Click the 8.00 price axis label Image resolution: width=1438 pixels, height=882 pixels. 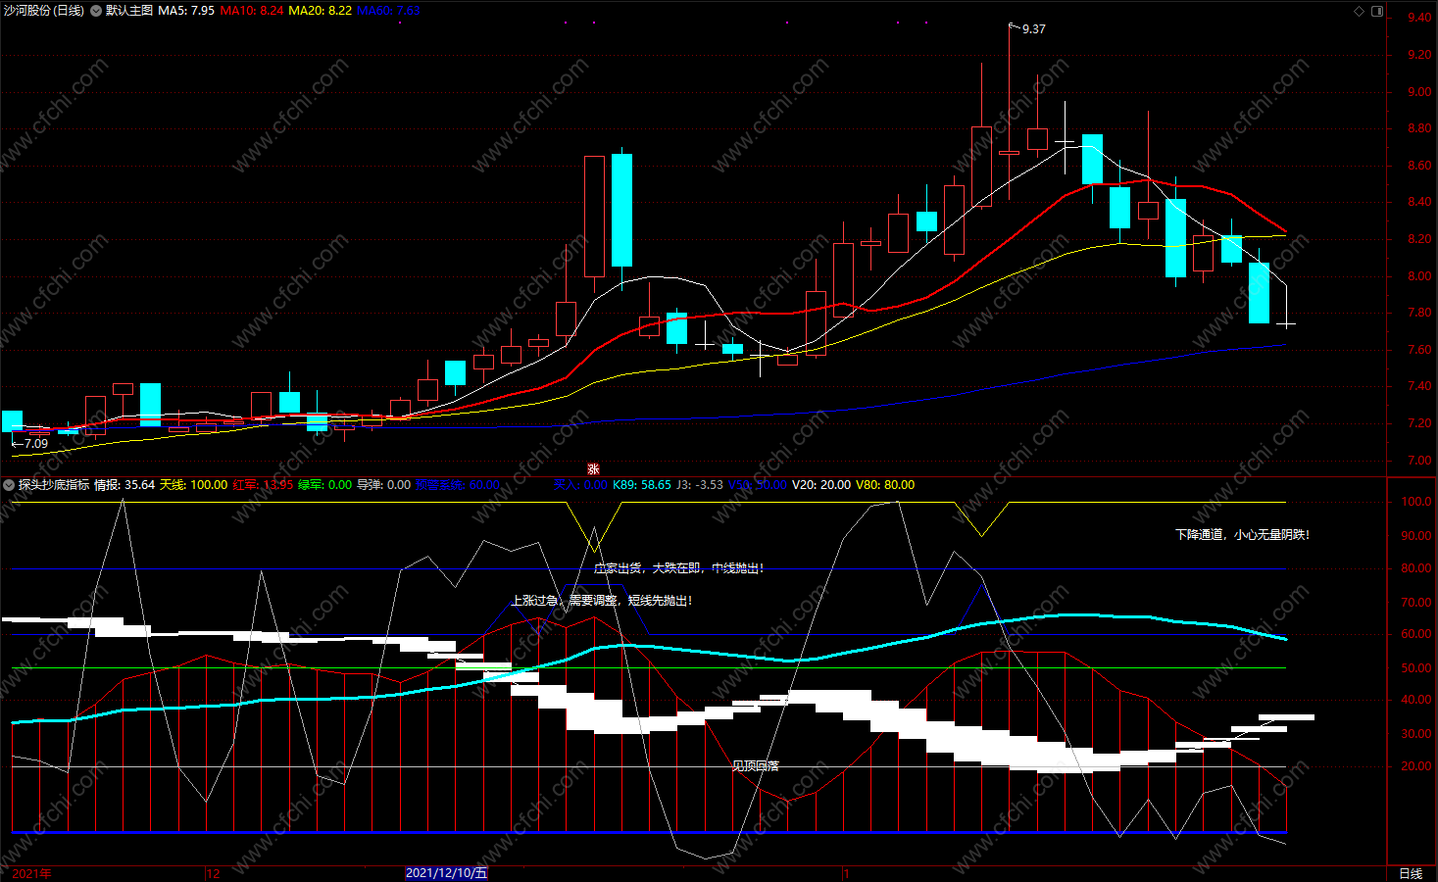[x=1418, y=276]
